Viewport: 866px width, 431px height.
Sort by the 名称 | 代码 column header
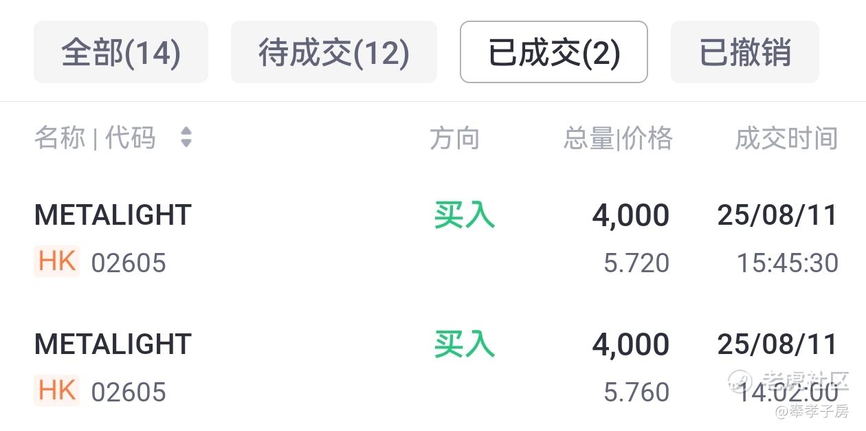95,138
